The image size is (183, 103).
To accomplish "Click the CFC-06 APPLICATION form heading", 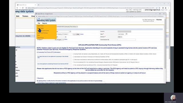I will point(100,45).
